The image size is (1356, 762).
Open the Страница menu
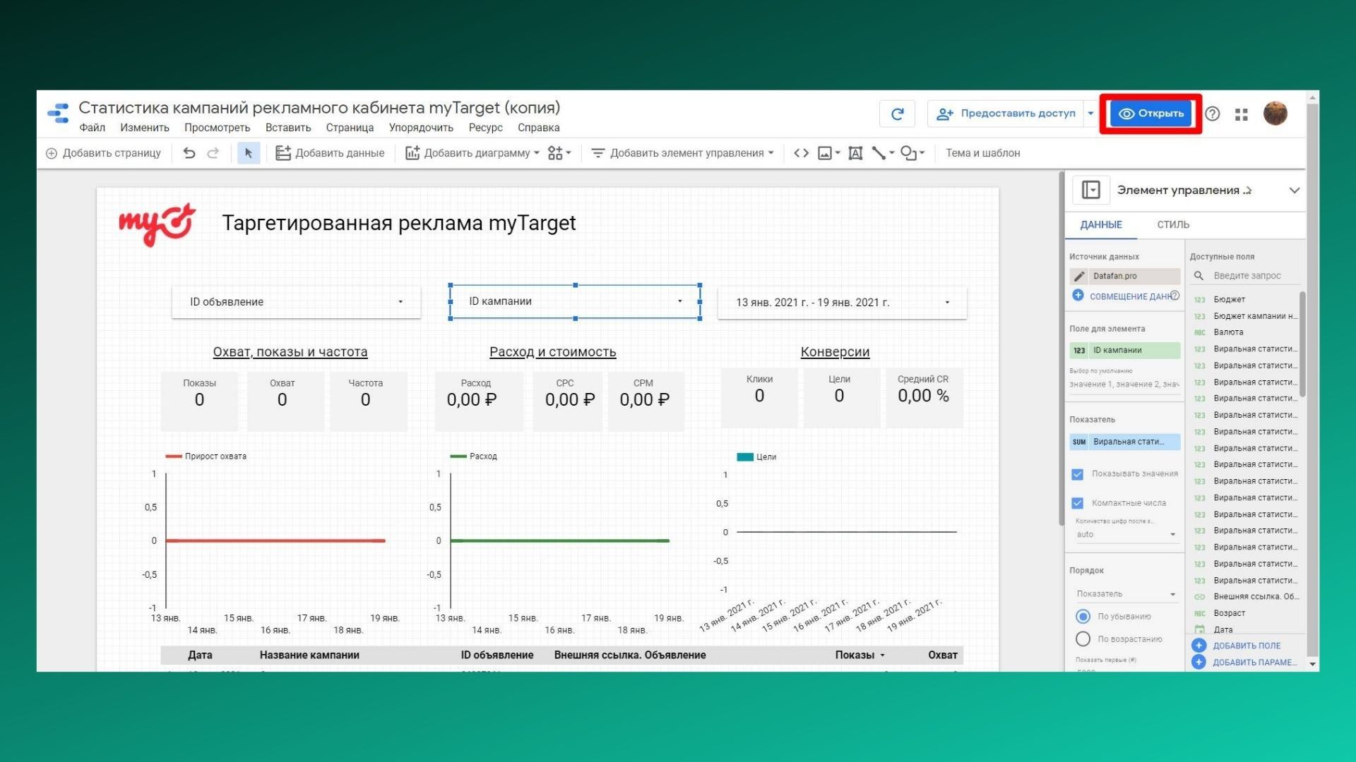350,128
